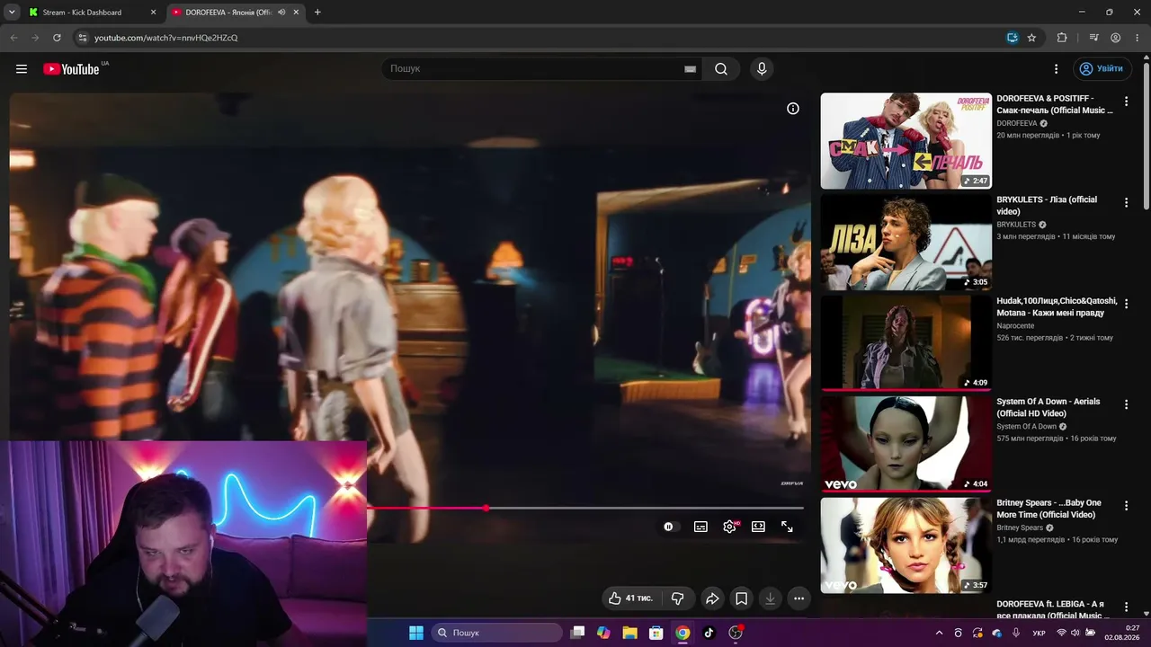This screenshot has height=647, width=1151.
Task: Dislike the video
Action: pos(678,598)
